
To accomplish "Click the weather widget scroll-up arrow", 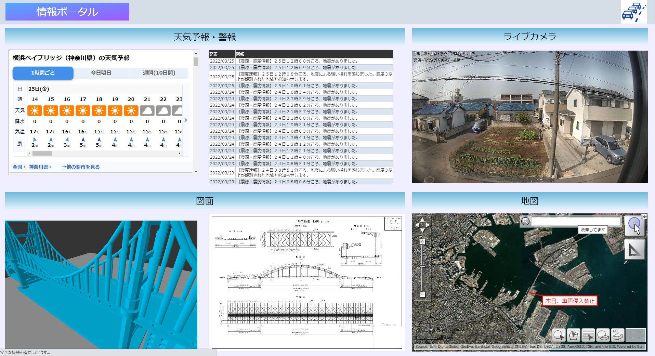I will (x=196, y=53).
